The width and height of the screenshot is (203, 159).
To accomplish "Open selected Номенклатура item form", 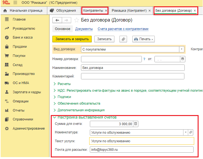I will click(x=191, y=132).
